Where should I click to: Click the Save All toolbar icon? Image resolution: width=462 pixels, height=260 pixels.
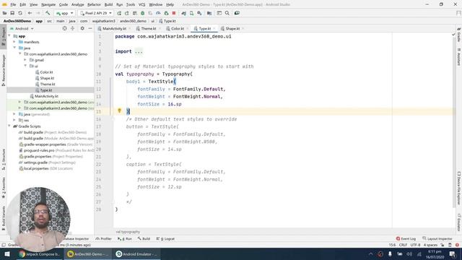12,13
